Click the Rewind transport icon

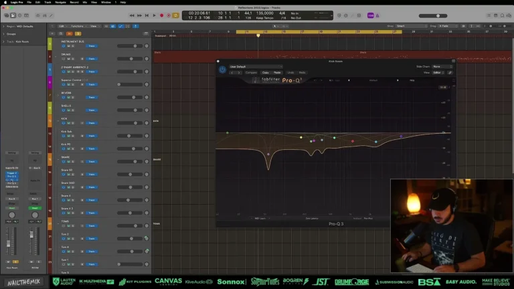pyautogui.click(x=133, y=15)
